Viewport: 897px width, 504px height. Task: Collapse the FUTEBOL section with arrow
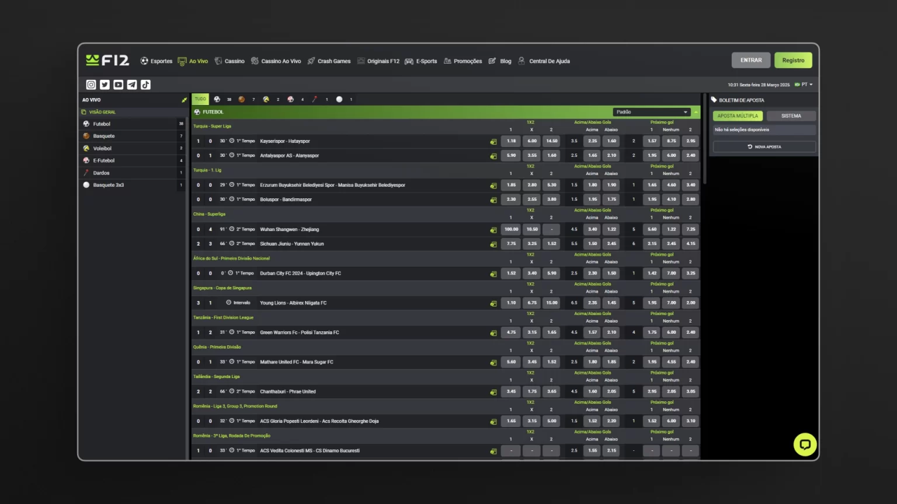pos(696,112)
